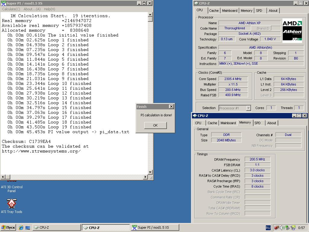This screenshot has height=232, width=309.
Task: Click the Level 2 cache value 256 KBytes
Action: (288, 90)
